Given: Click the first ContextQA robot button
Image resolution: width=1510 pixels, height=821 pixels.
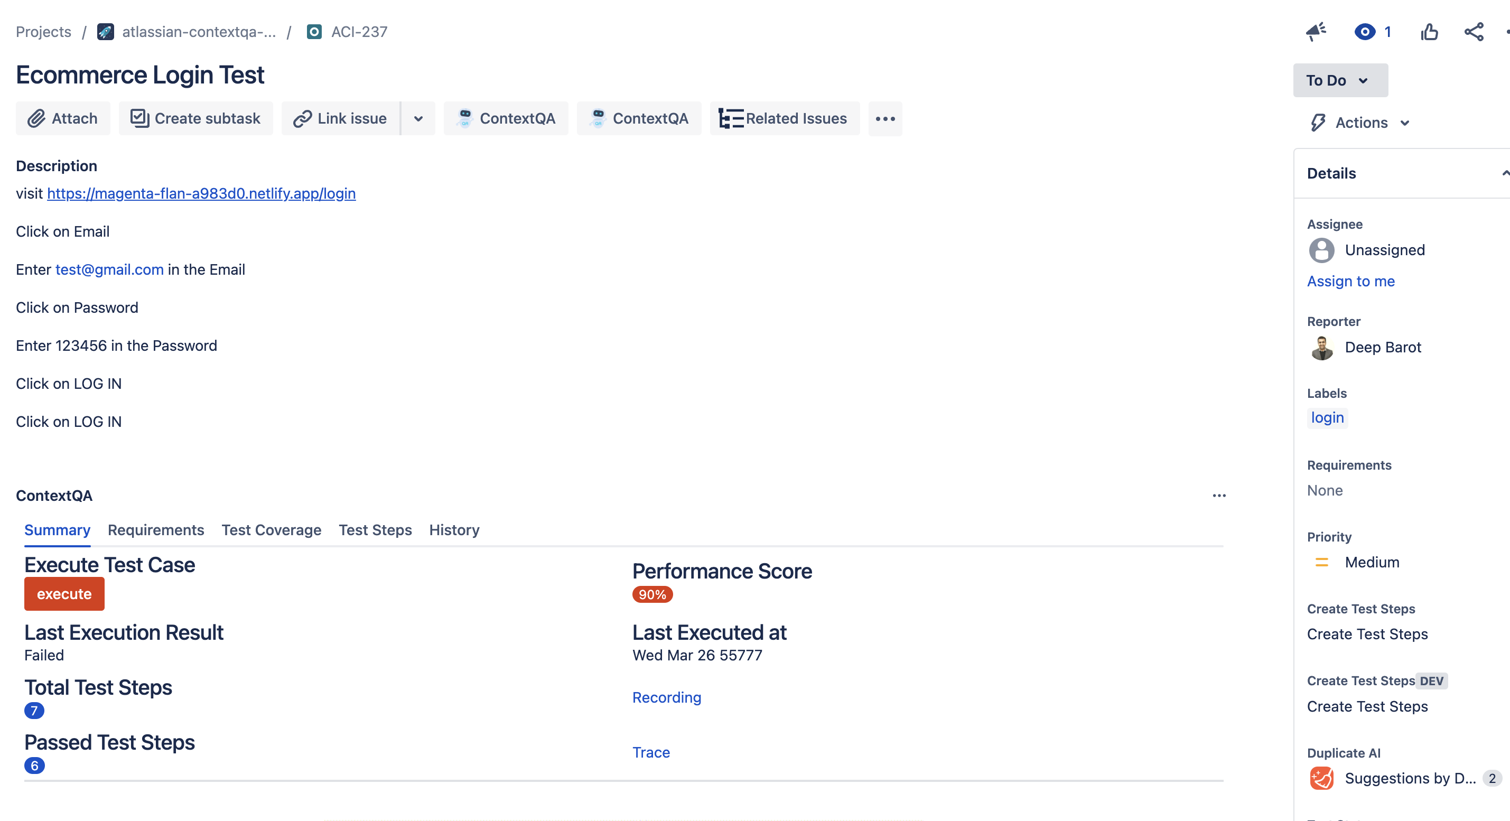Looking at the screenshot, I should pyautogui.click(x=505, y=118).
